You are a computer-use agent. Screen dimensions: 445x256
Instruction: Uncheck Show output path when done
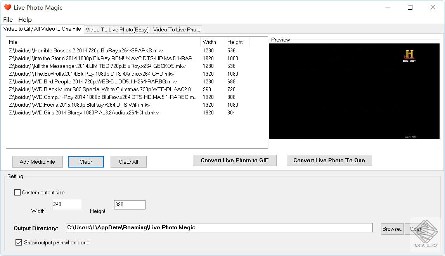19,242
